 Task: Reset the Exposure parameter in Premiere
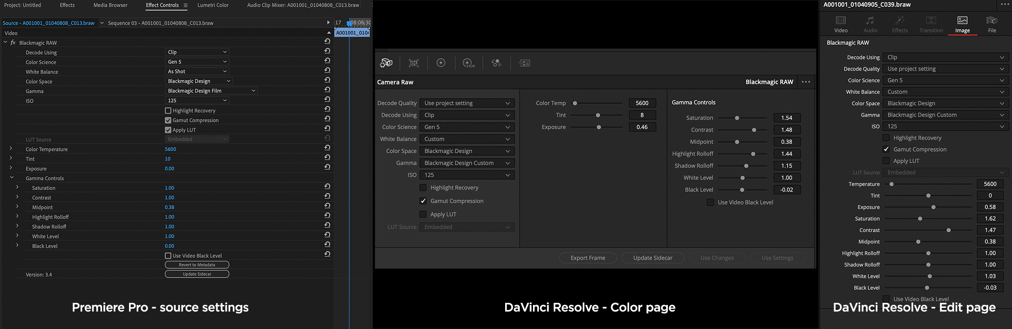(x=327, y=167)
